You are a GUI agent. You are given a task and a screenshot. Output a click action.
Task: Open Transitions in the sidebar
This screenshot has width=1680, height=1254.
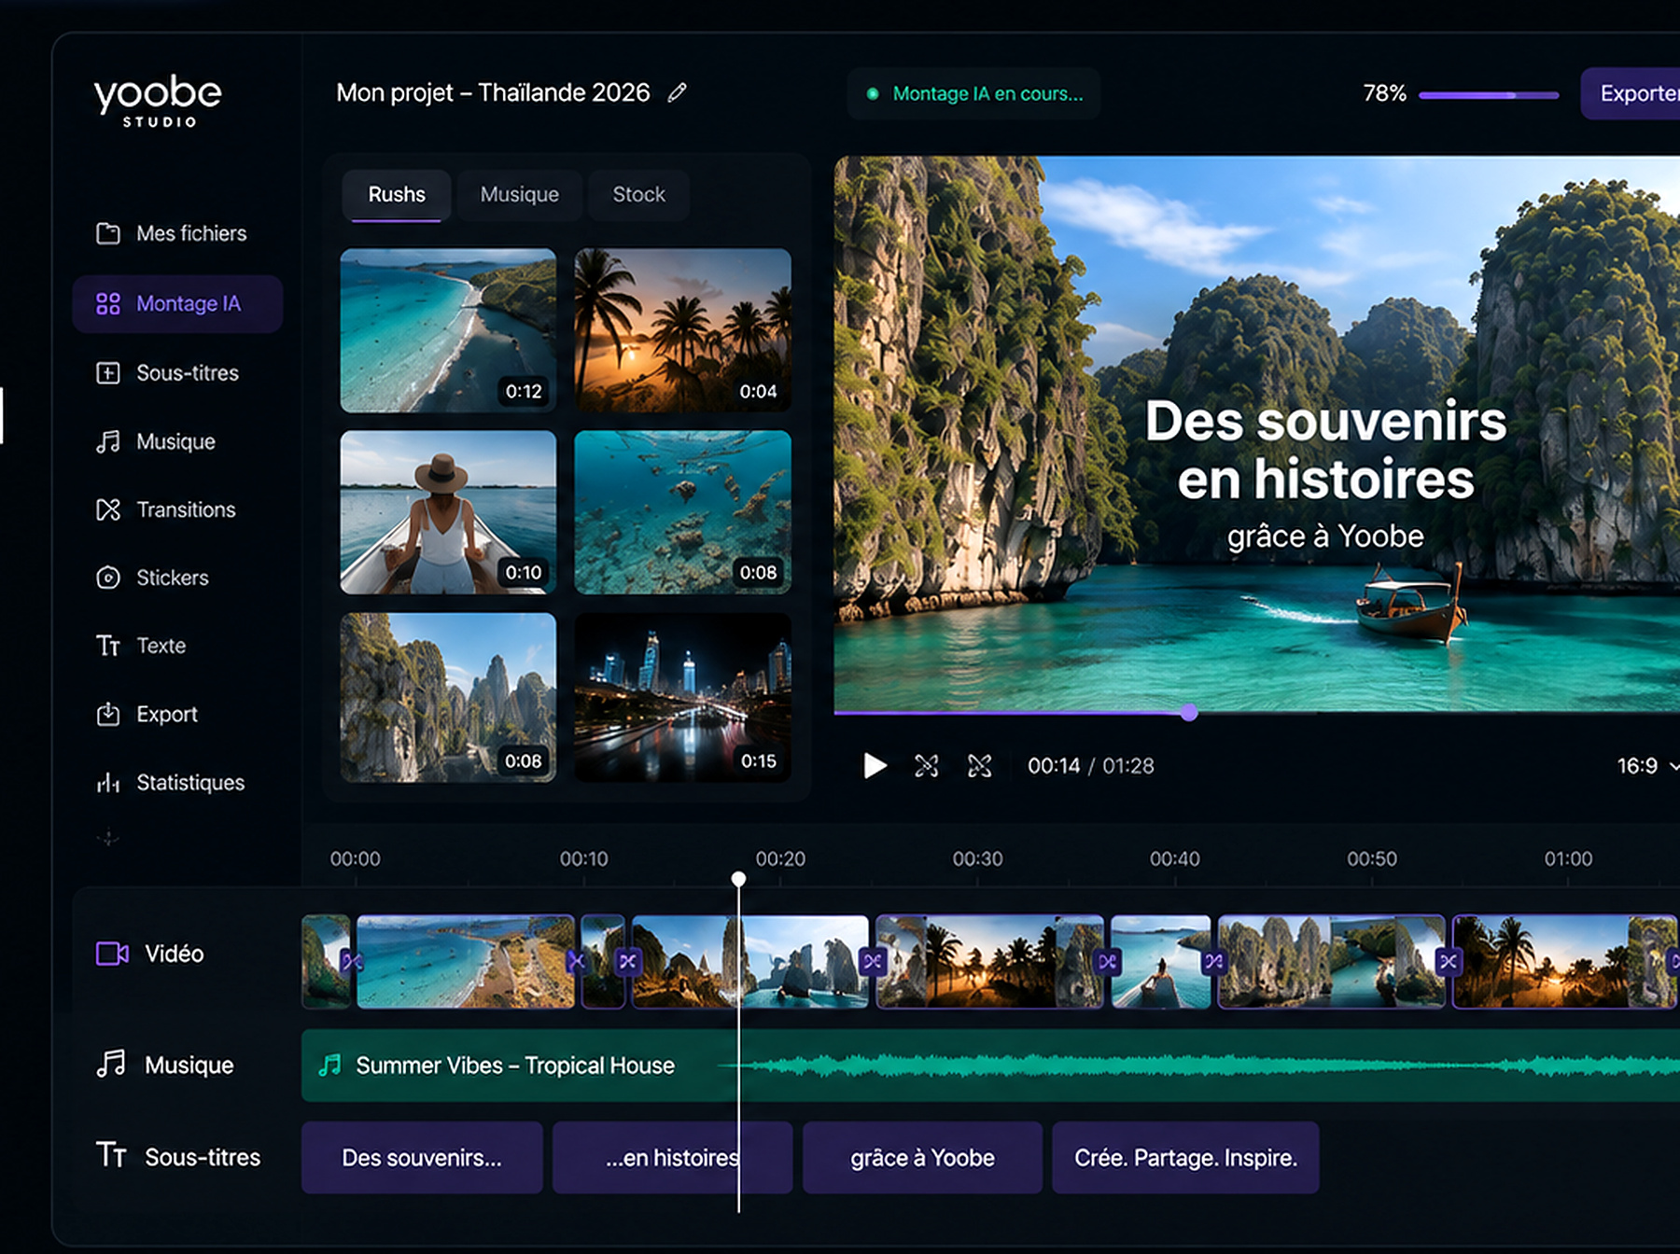166,509
